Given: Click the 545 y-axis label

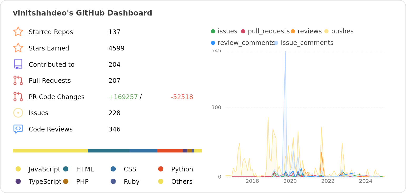Looking at the screenshot, I should (x=216, y=50).
